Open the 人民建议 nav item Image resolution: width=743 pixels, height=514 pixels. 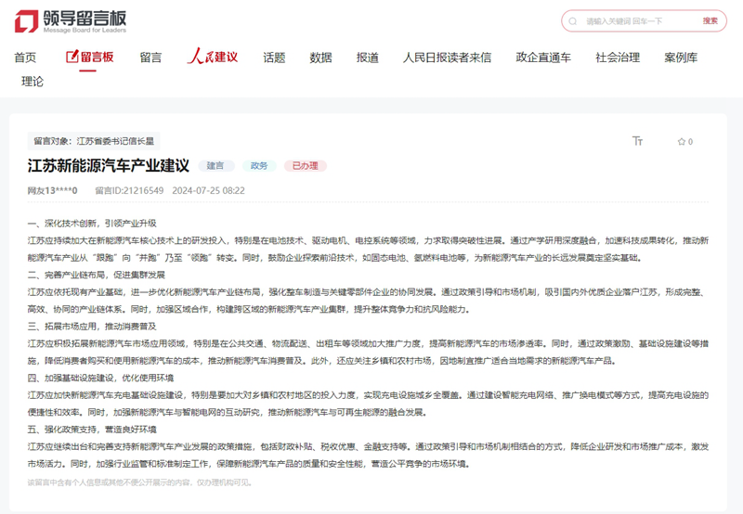point(213,57)
